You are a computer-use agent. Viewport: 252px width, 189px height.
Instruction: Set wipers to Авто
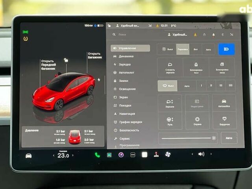(187, 86)
